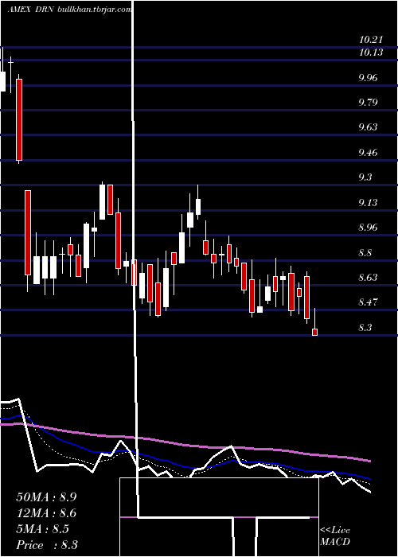Select the last small red candle near 8.3
398x557 pixels.
click(x=315, y=332)
